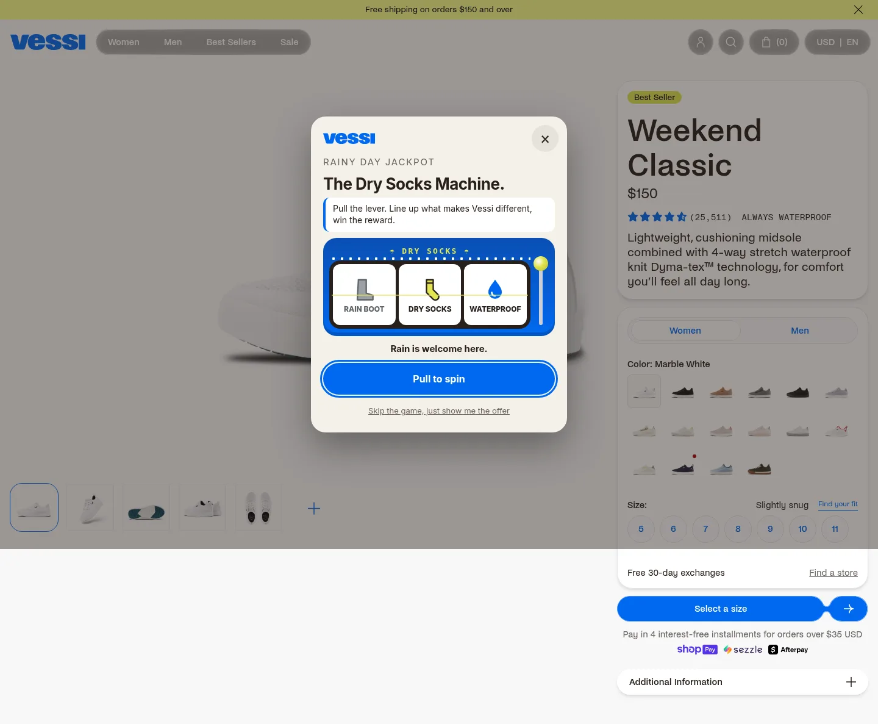Pick size 11

[835, 529]
